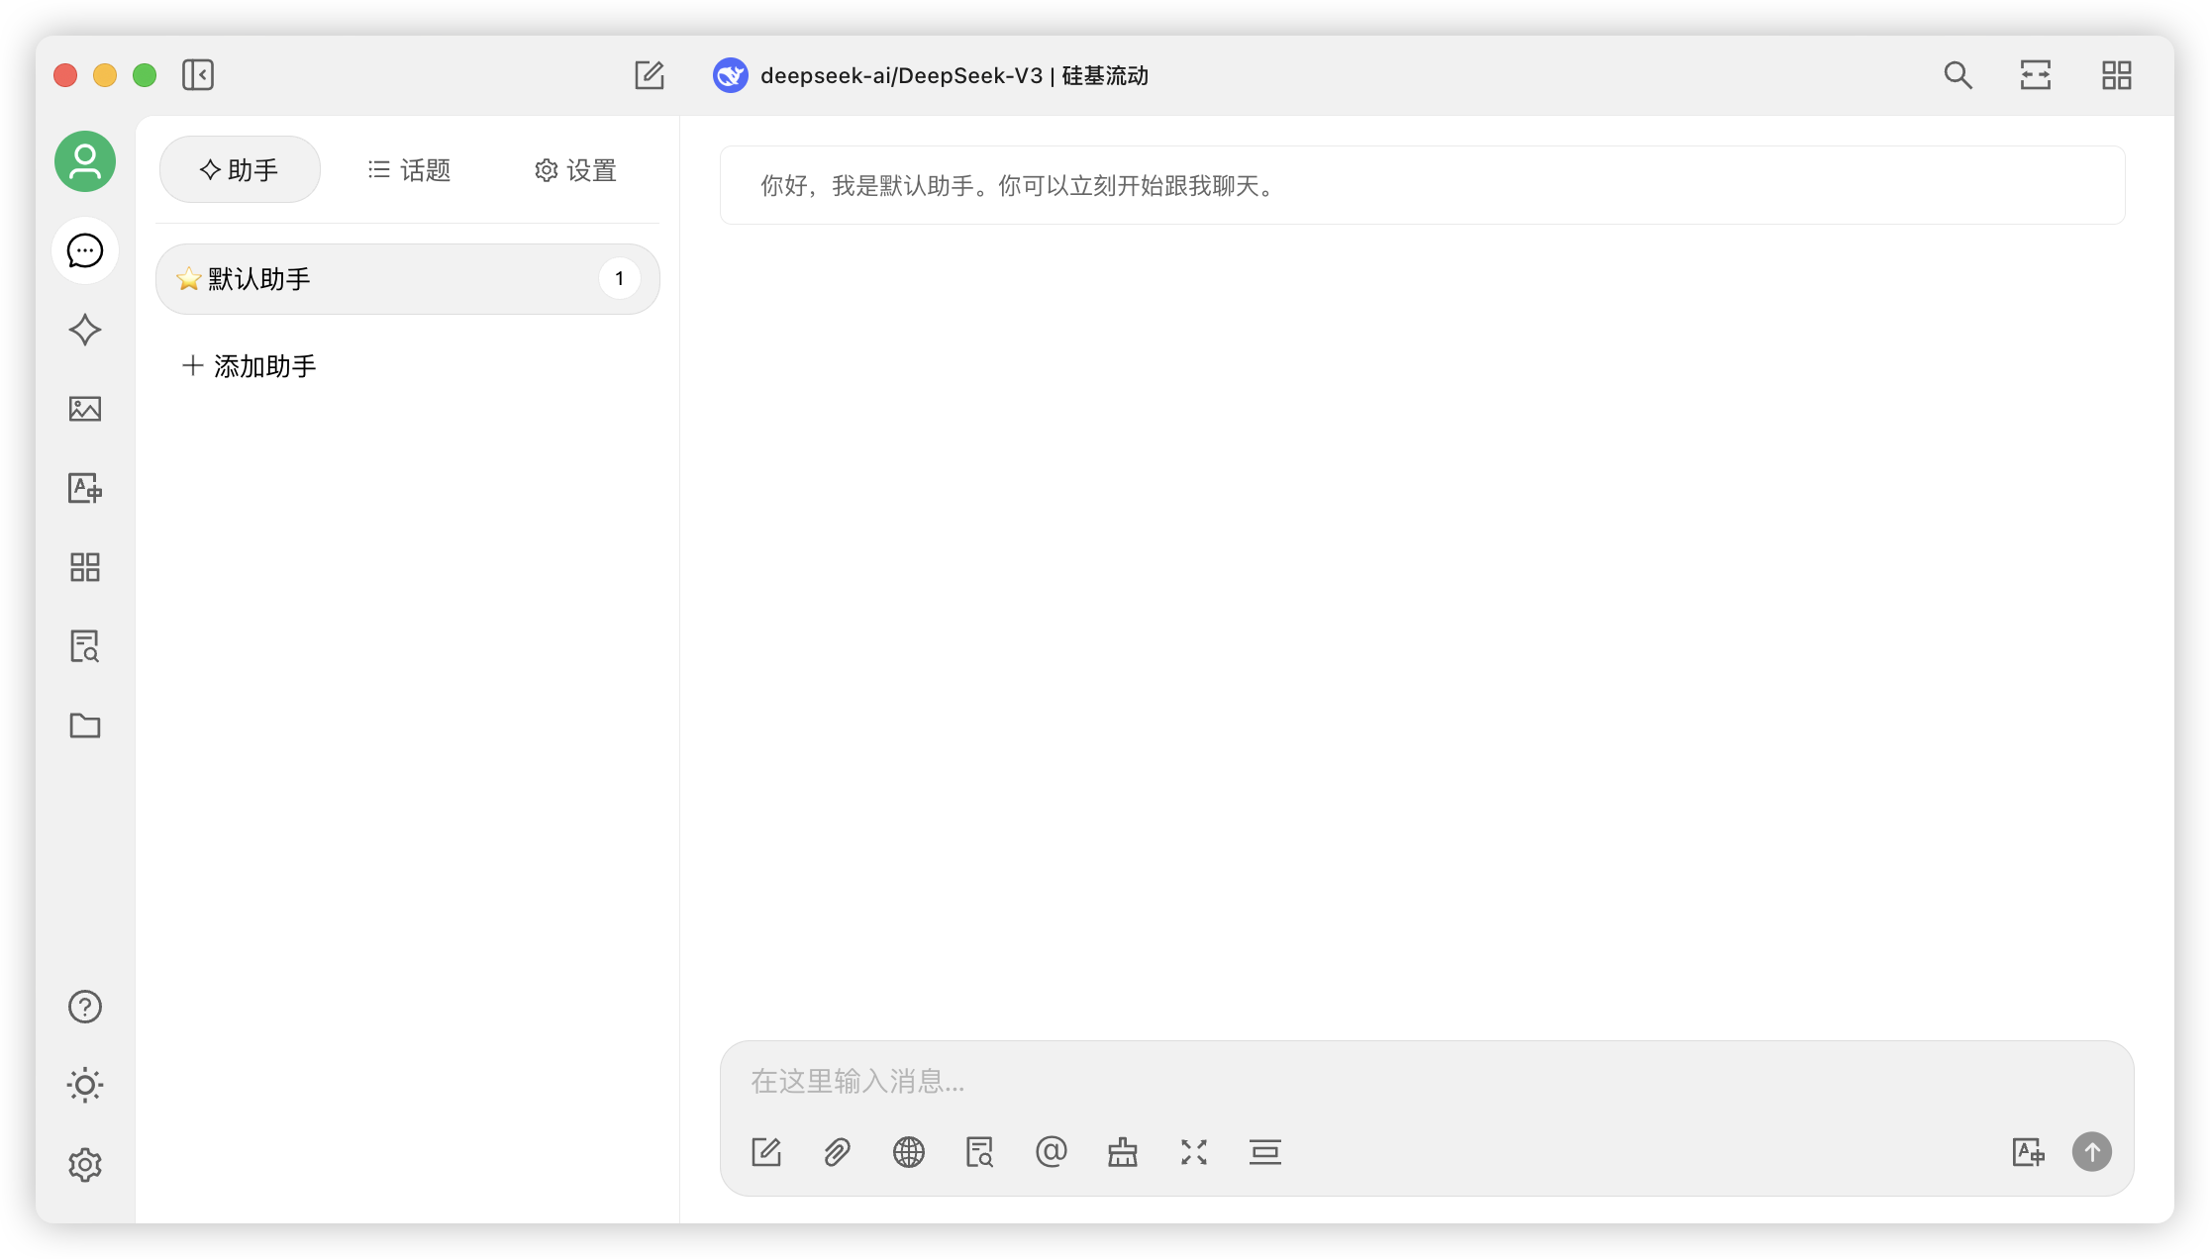Collapse the left sidebar panel
This screenshot has height=1259, width=2210.
[x=198, y=75]
